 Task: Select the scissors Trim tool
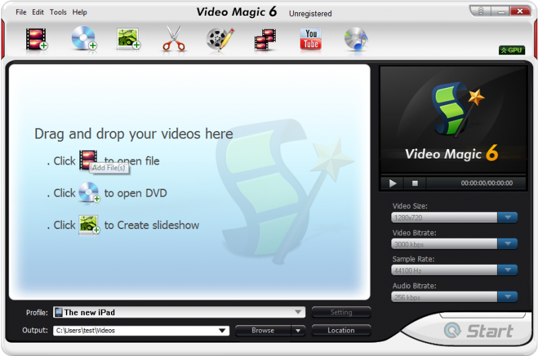[x=174, y=39]
